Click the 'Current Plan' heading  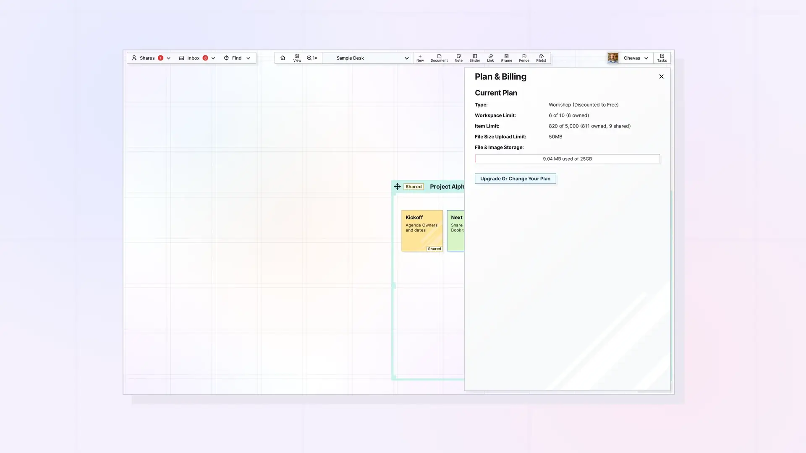click(x=496, y=93)
